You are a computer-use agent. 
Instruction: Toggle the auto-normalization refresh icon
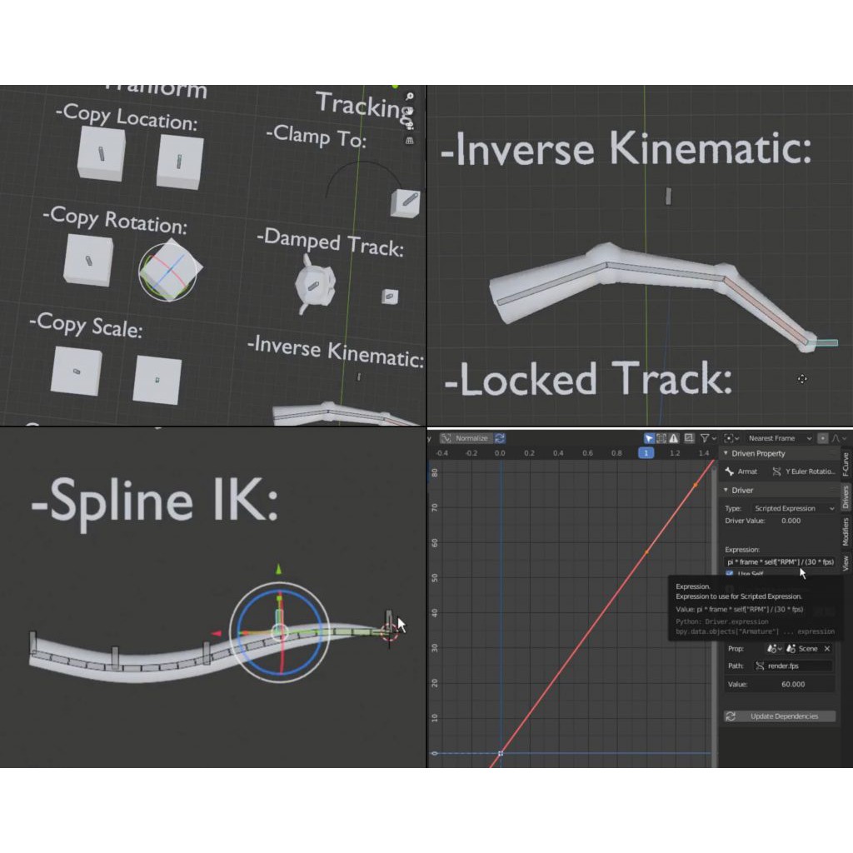point(500,438)
